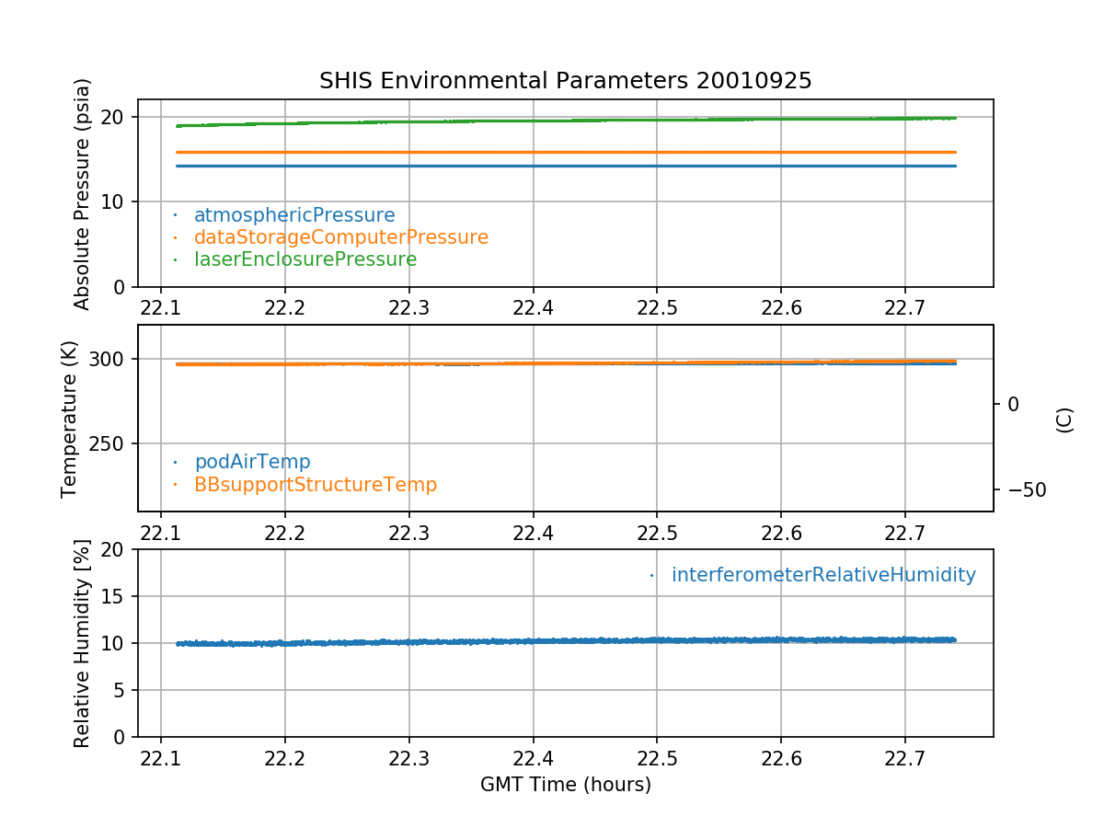
Task: Click the Relative Humidity [%] axis label
Action: coord(83,643)
